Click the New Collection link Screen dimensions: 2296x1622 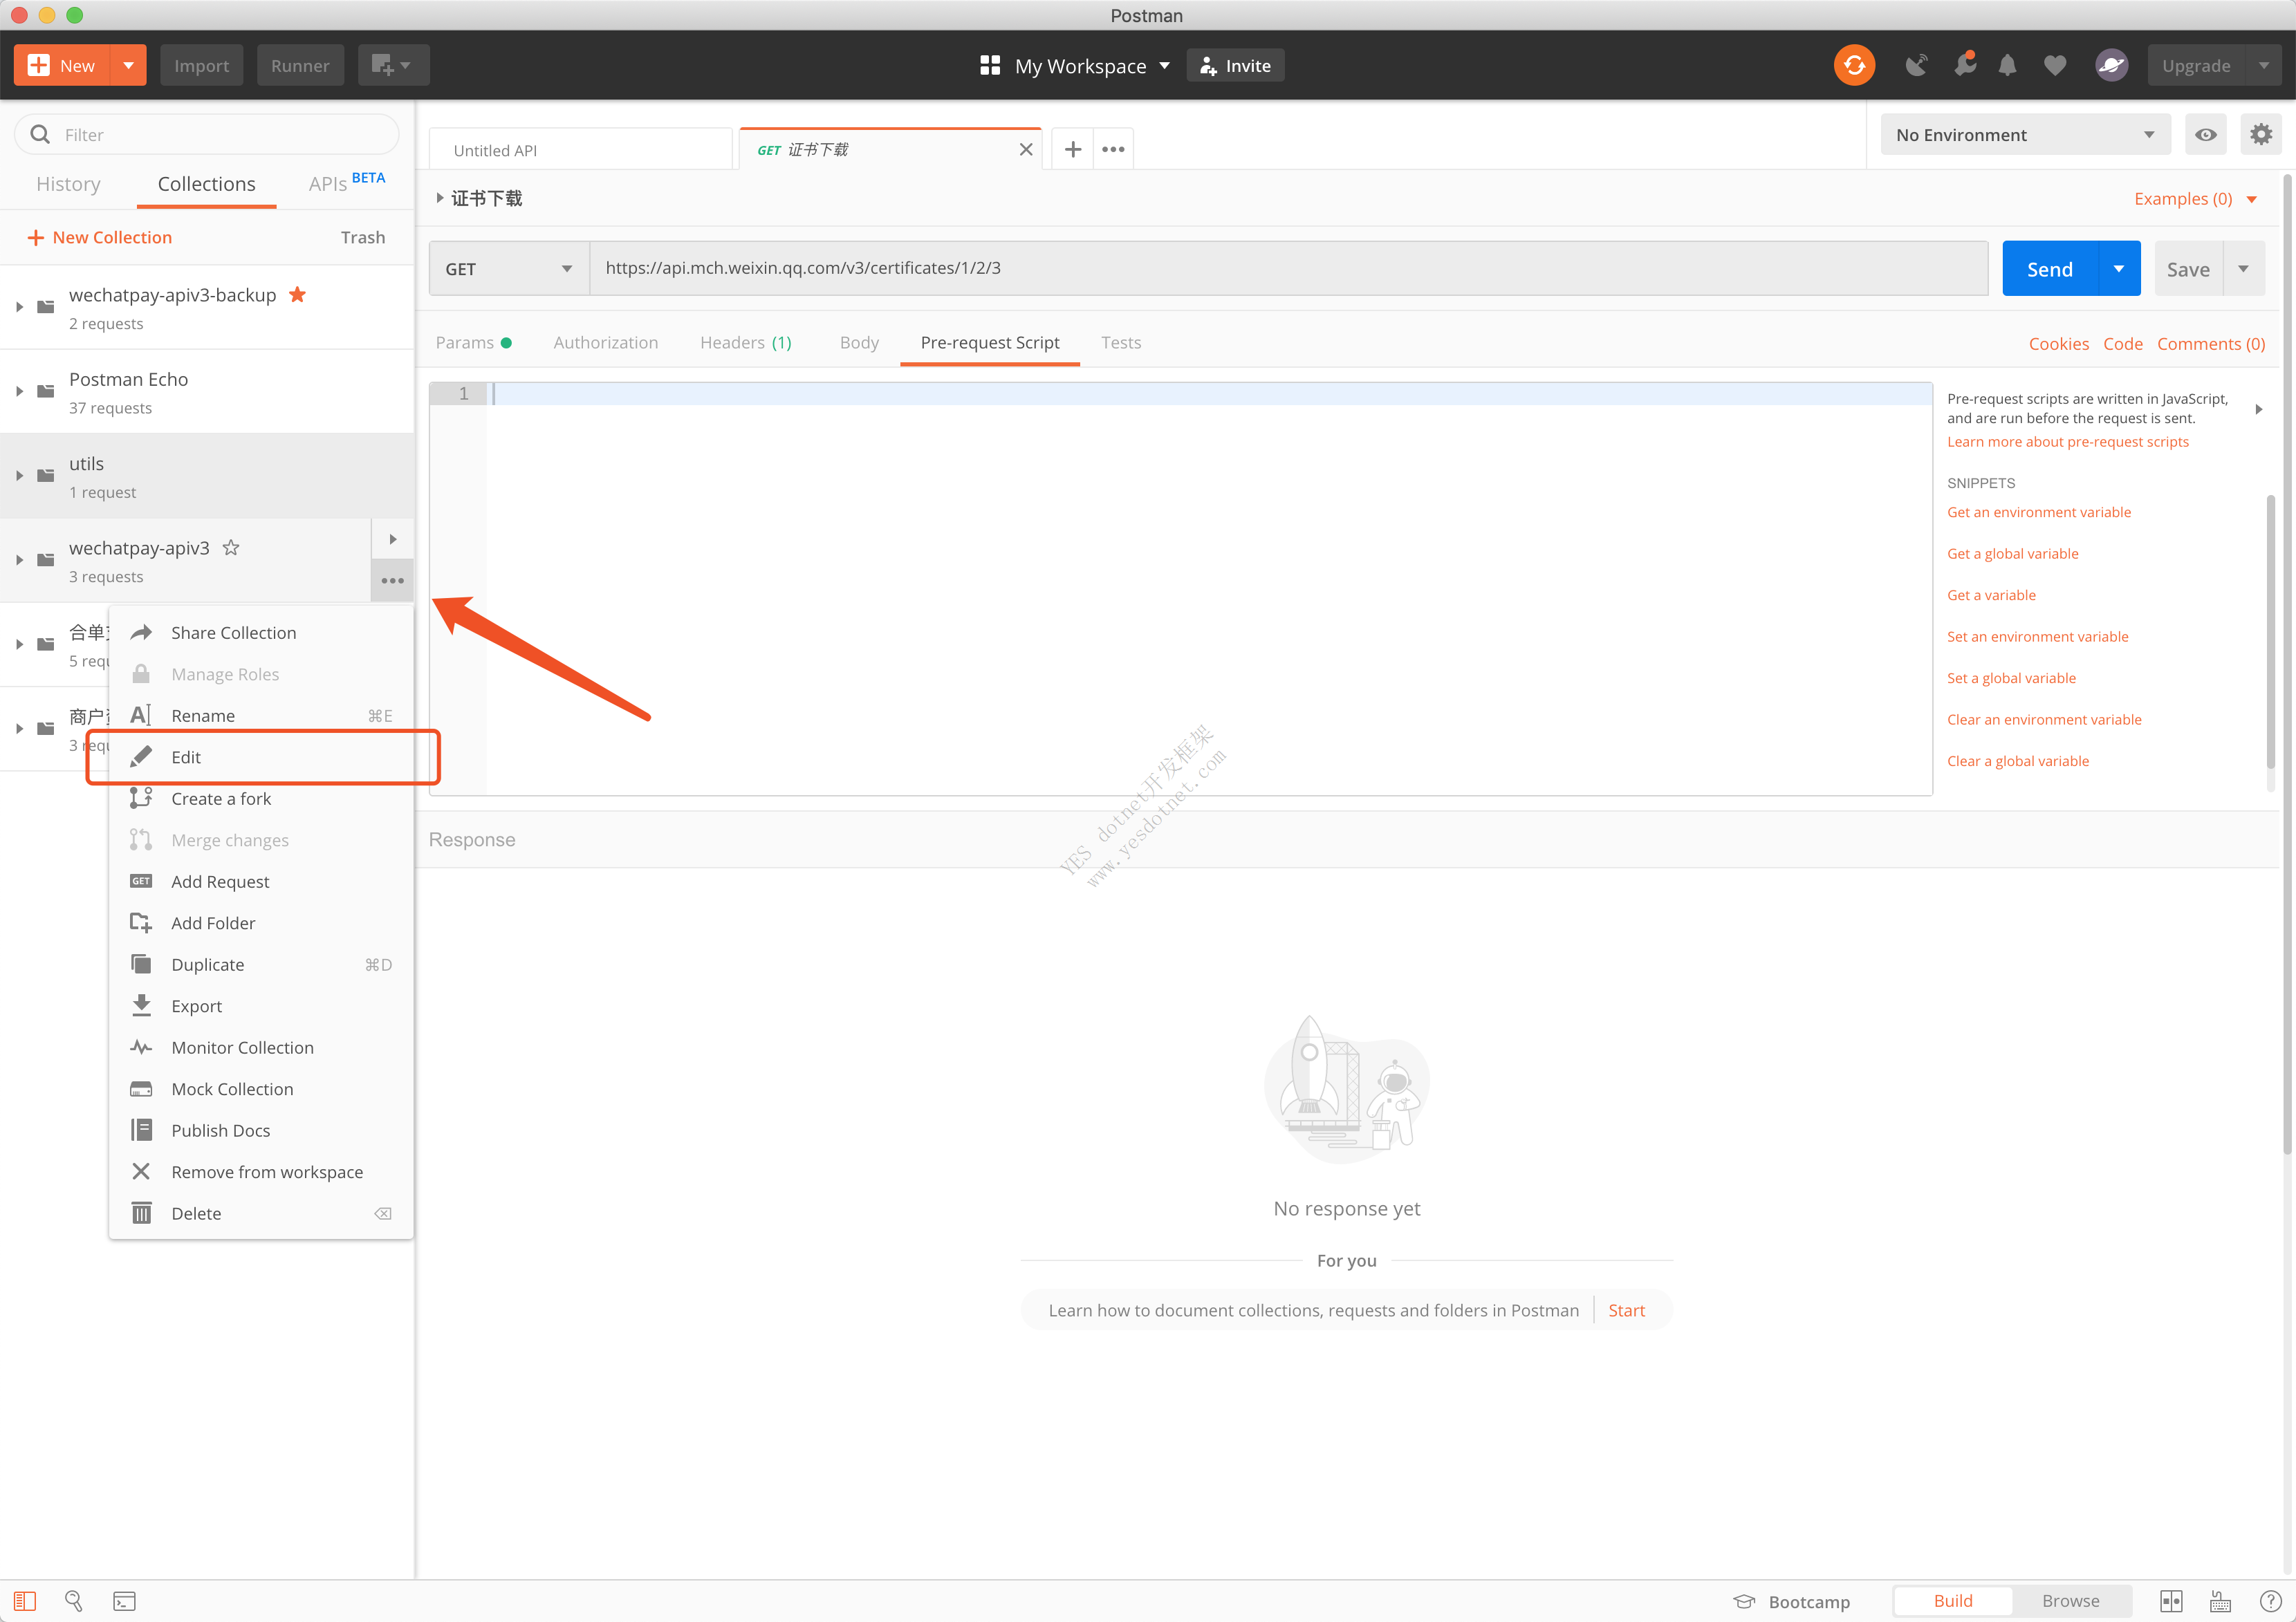(99, 237)
